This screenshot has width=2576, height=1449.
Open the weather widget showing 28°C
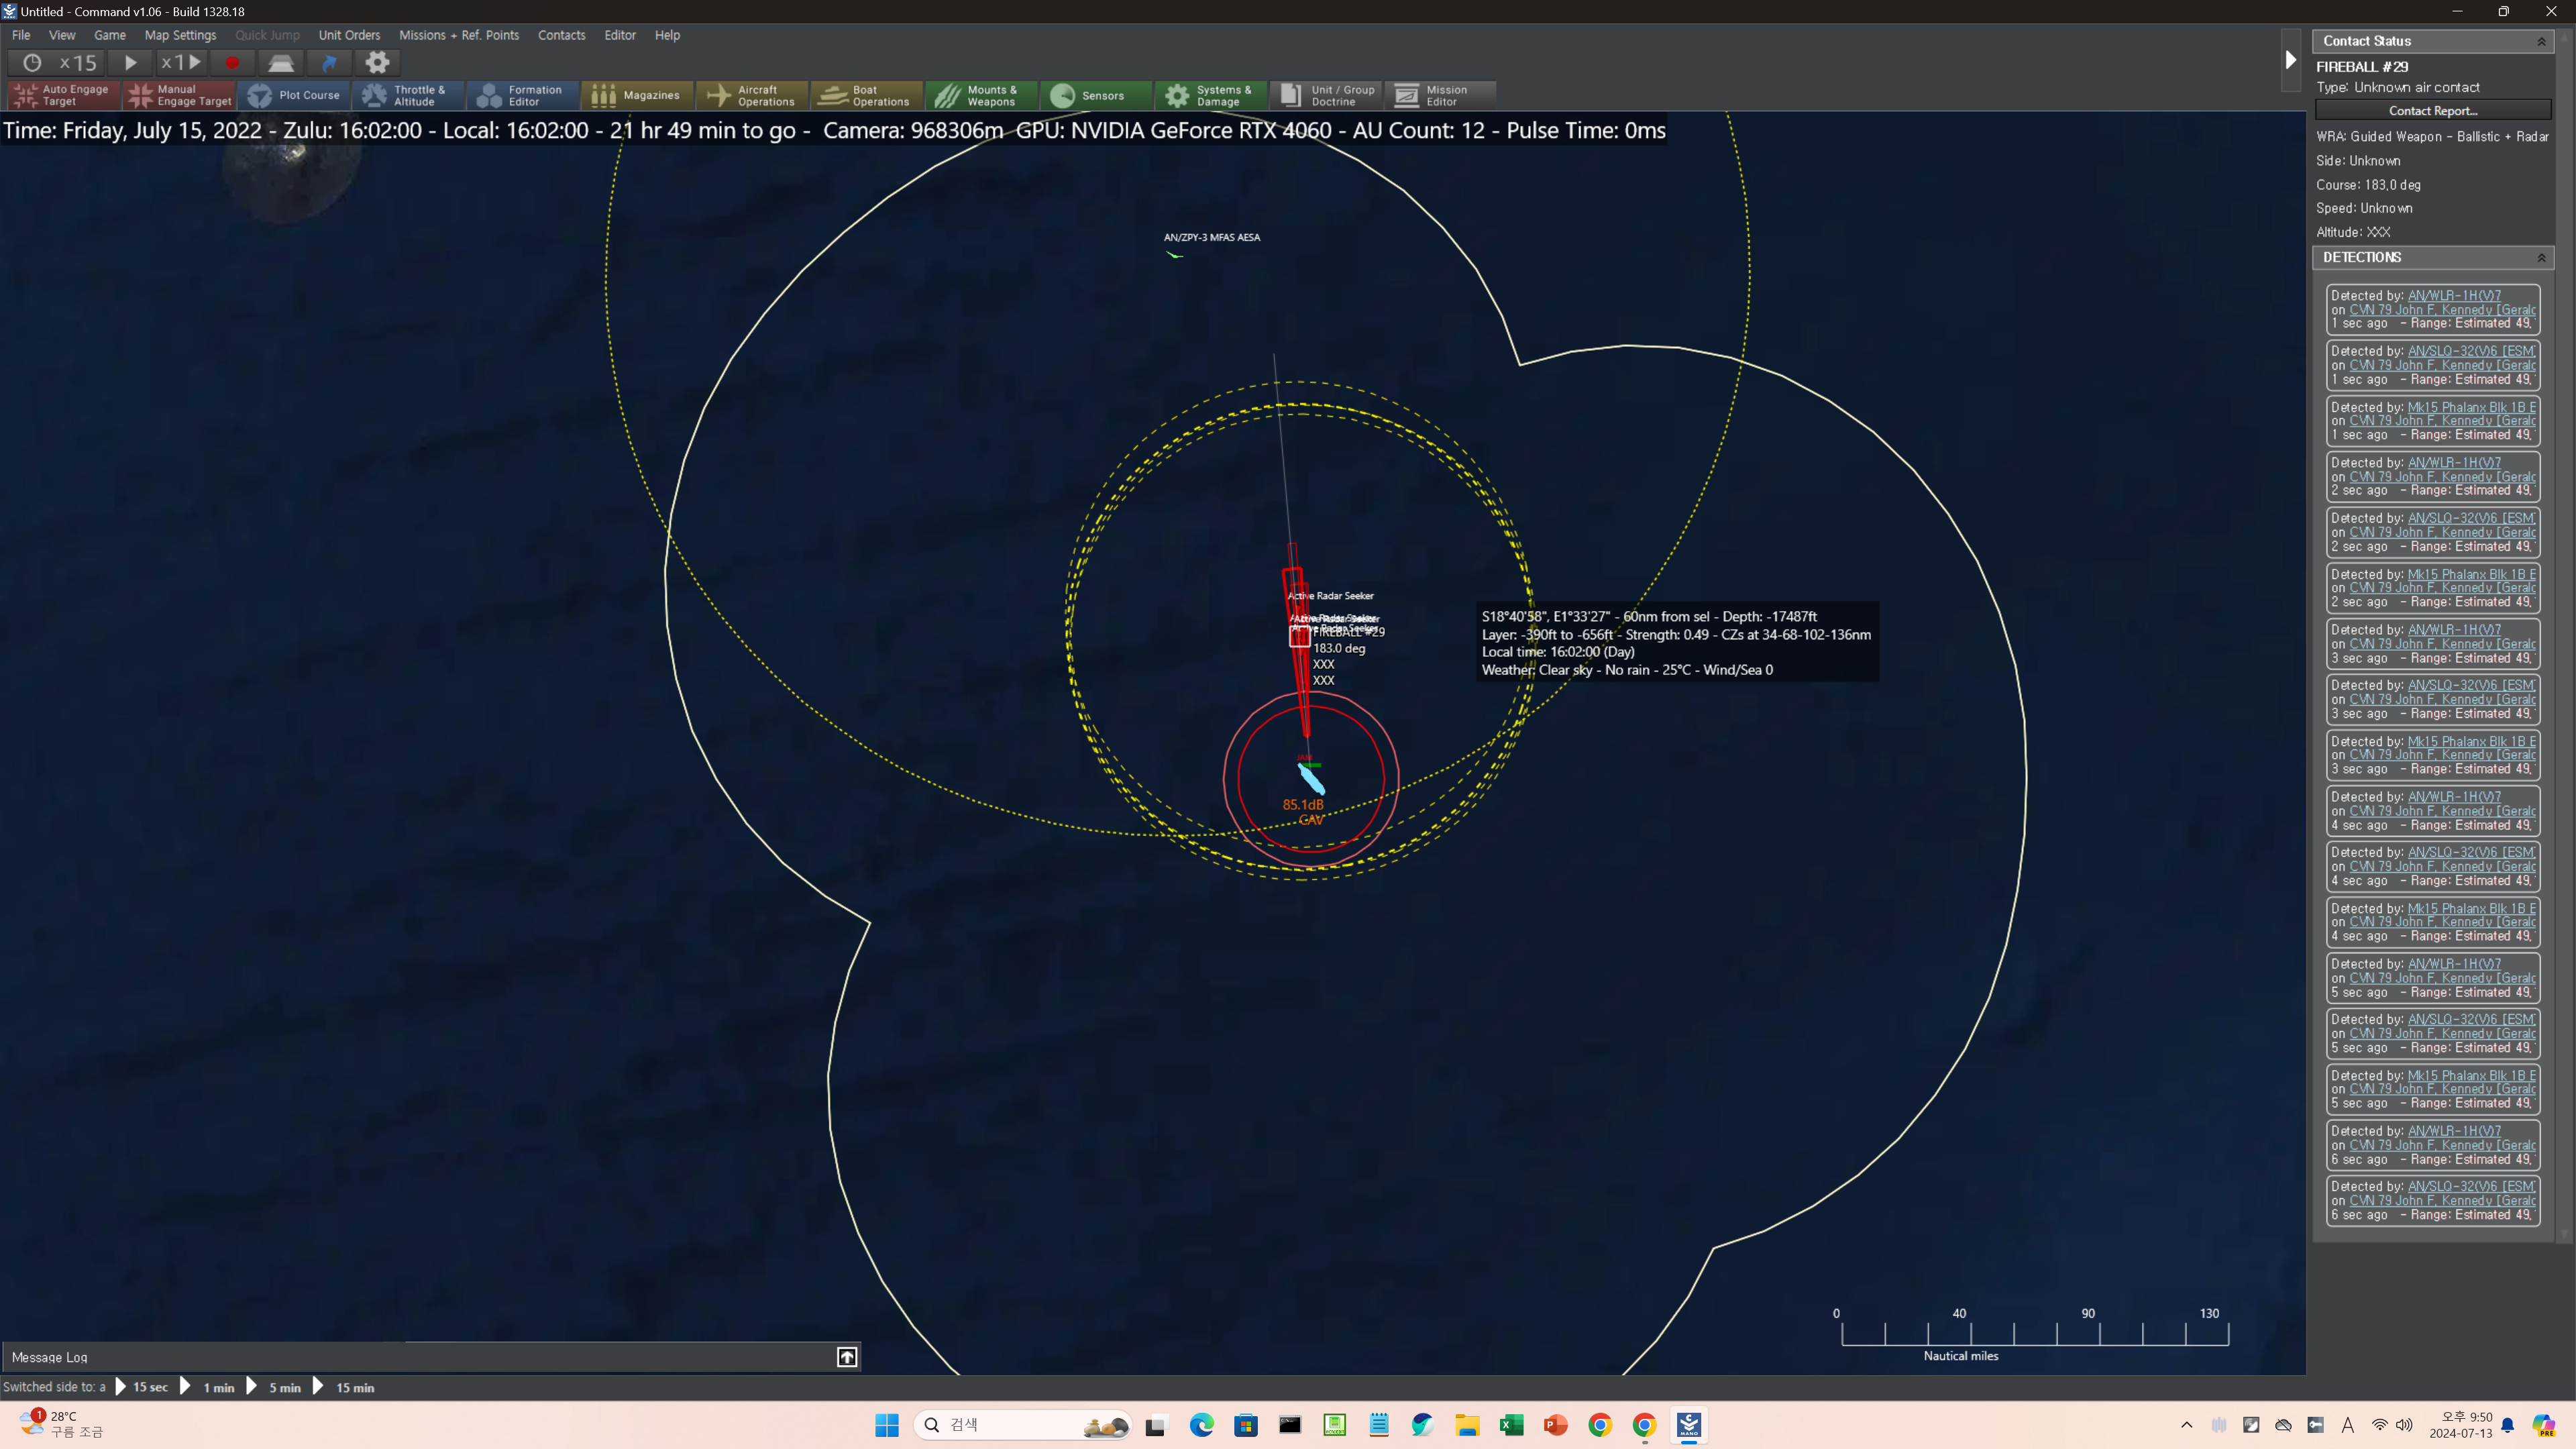62,1424
